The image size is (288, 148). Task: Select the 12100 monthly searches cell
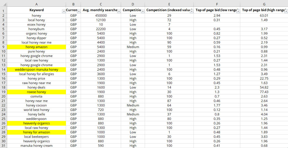101,20
